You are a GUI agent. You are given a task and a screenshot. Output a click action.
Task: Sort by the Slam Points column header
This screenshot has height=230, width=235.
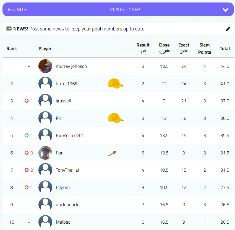coord(205,48)
